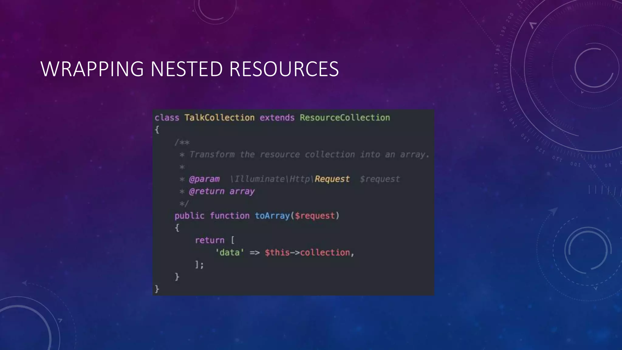Click the slide title 'Wrapping Nested Resources'
Viewport: 622px width, 350px height.
[190, 69]
